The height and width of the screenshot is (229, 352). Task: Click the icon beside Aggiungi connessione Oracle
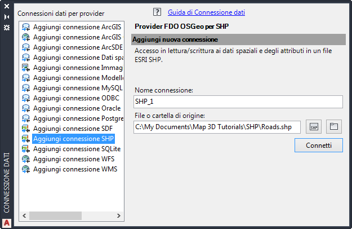pos(26,108)
